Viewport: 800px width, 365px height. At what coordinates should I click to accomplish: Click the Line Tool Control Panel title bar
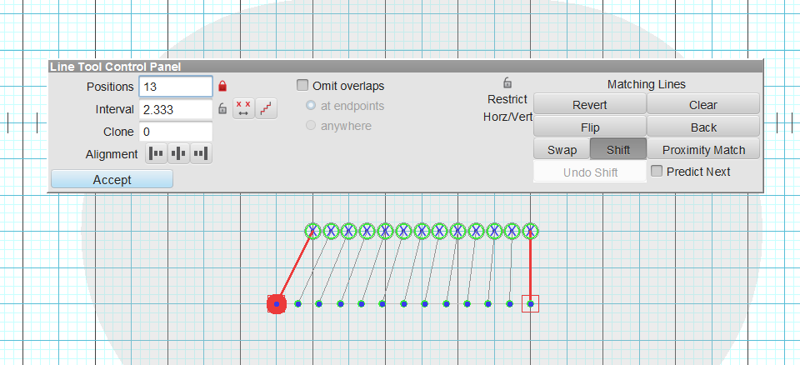tap(405, 67)
